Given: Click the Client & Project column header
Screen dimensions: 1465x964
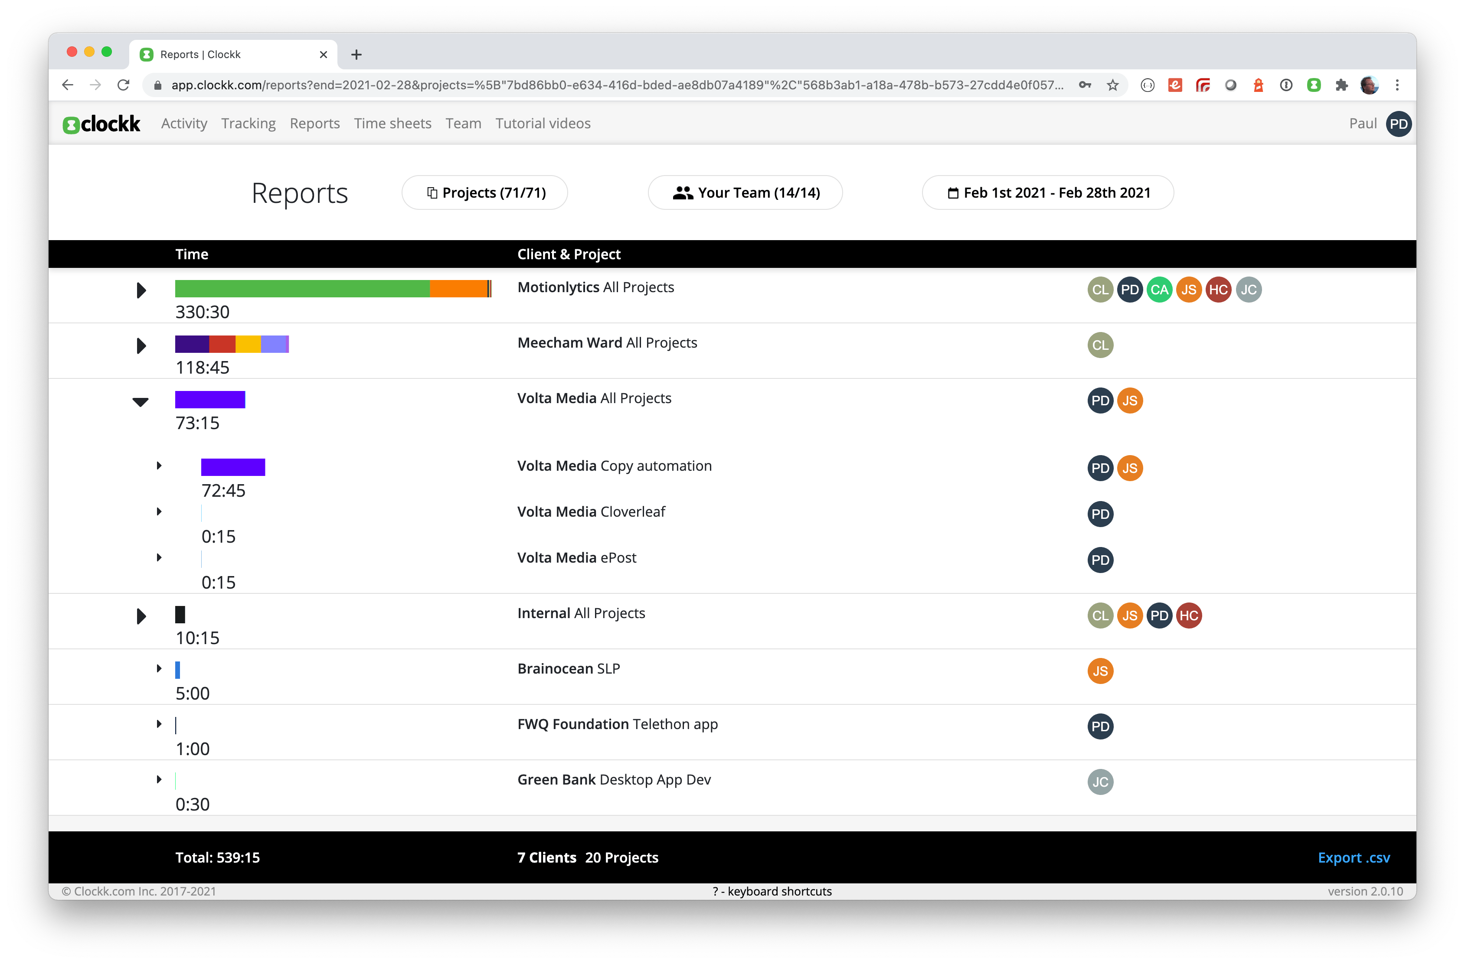Looking at the screenshot, I should click(x=569, y=254).
